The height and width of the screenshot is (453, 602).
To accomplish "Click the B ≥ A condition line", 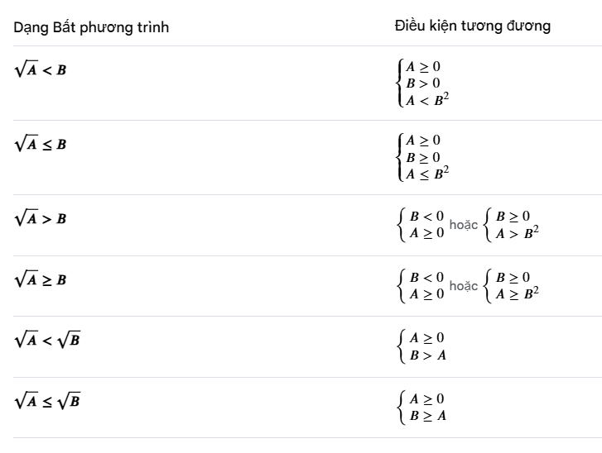I will pos(428,416).
